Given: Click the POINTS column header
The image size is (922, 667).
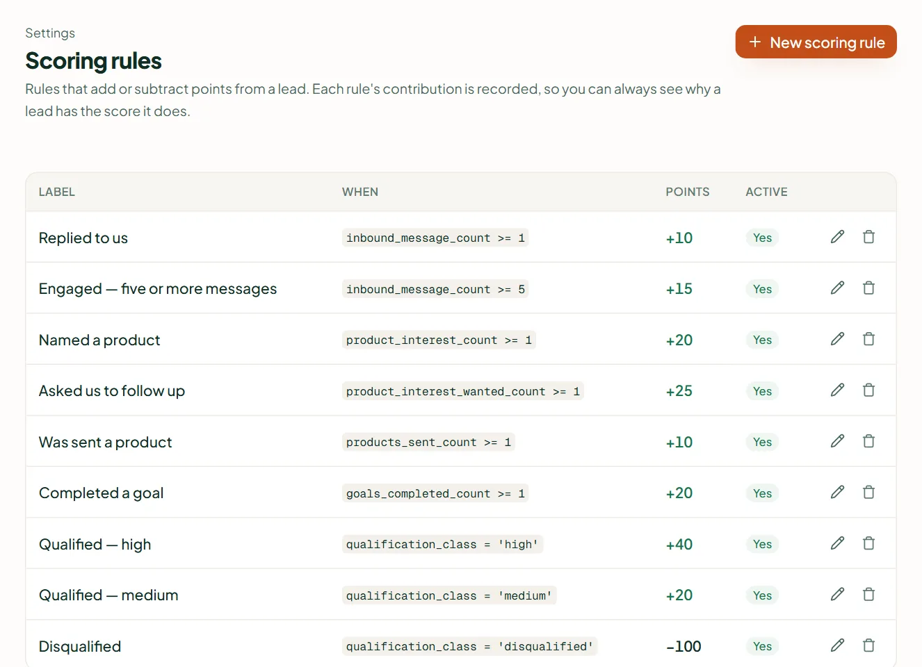Looking at the screenshot, I should click(x=688, y=192).
